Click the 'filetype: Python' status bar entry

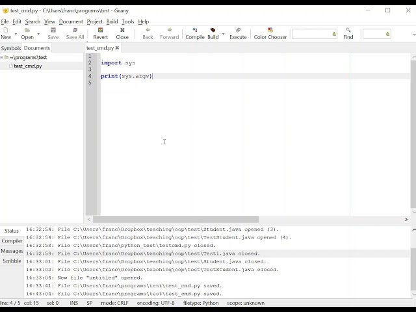201,303
